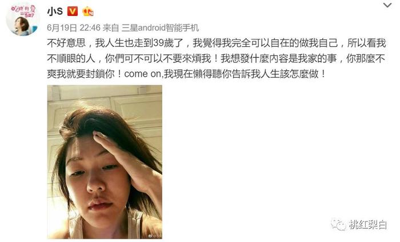The image size is (400, 242).
Task: Enlarge the attached selfie photo
Action: click(x=105, y=162)
